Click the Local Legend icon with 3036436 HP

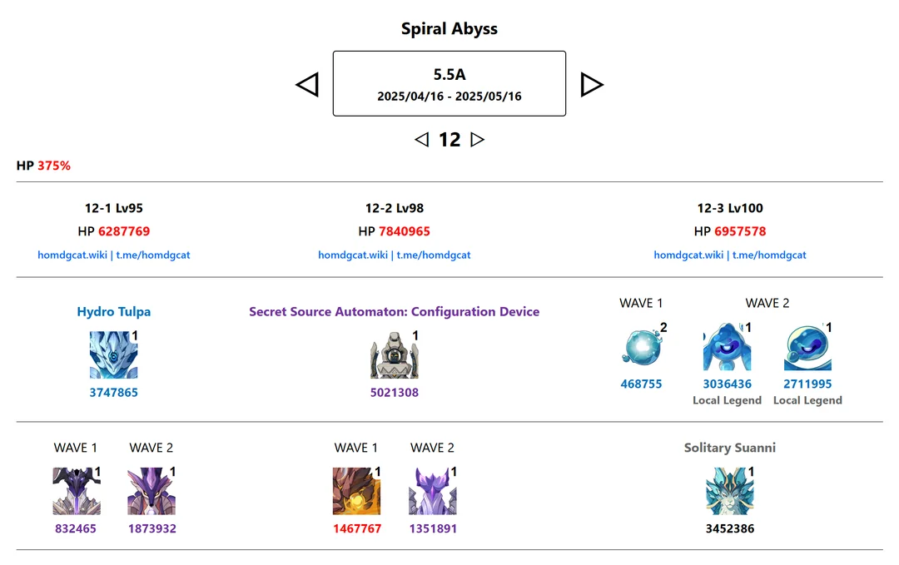tap(727, 347)
